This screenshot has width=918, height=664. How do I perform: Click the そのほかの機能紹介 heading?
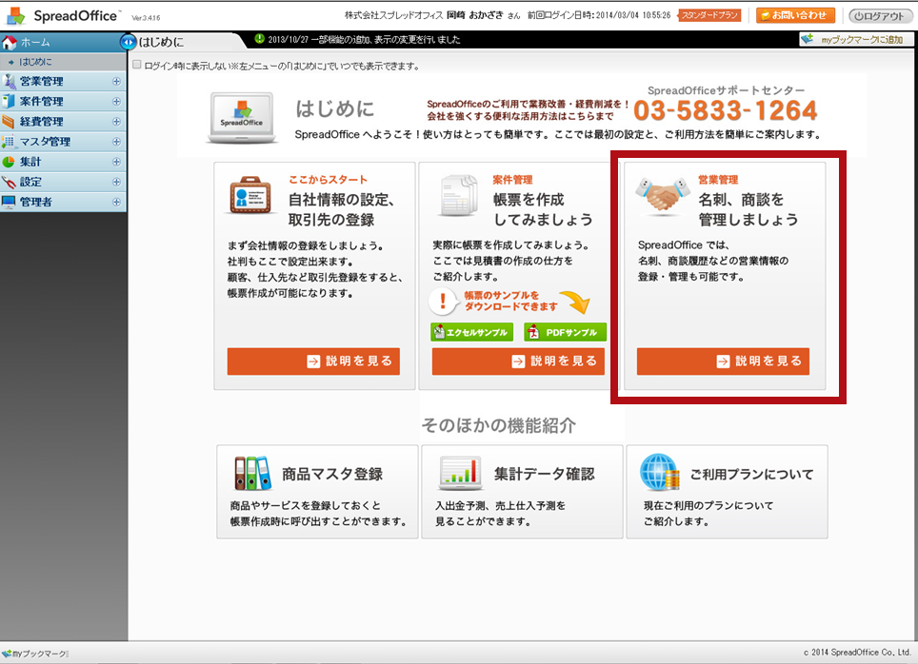(x=498, y=425)
